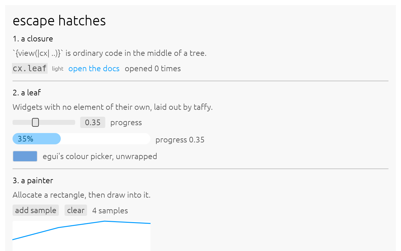
Task: Click the empty white part of progress bar
Action: [x=106, y=139]
